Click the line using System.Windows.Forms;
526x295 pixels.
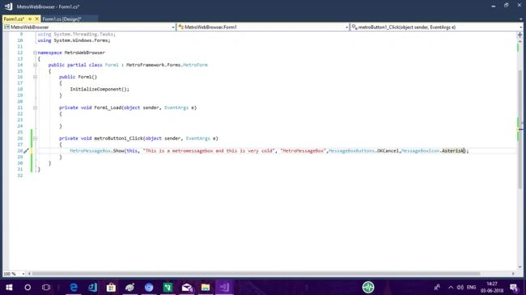coord(74,40)
